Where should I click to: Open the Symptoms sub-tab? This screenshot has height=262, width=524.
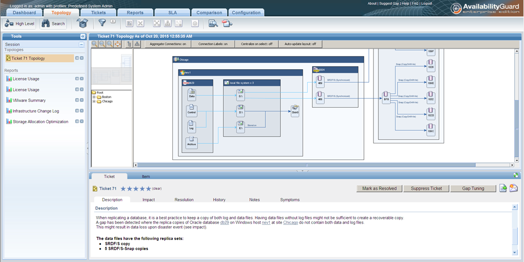point(290,199)
